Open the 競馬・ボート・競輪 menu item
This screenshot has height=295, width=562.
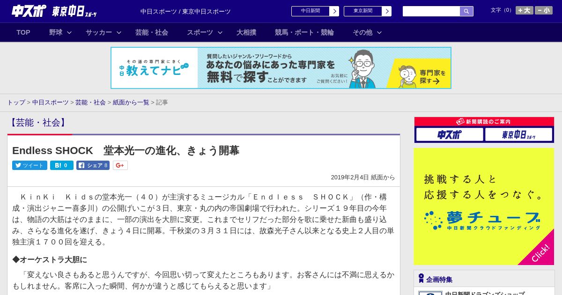coord(304,32)
